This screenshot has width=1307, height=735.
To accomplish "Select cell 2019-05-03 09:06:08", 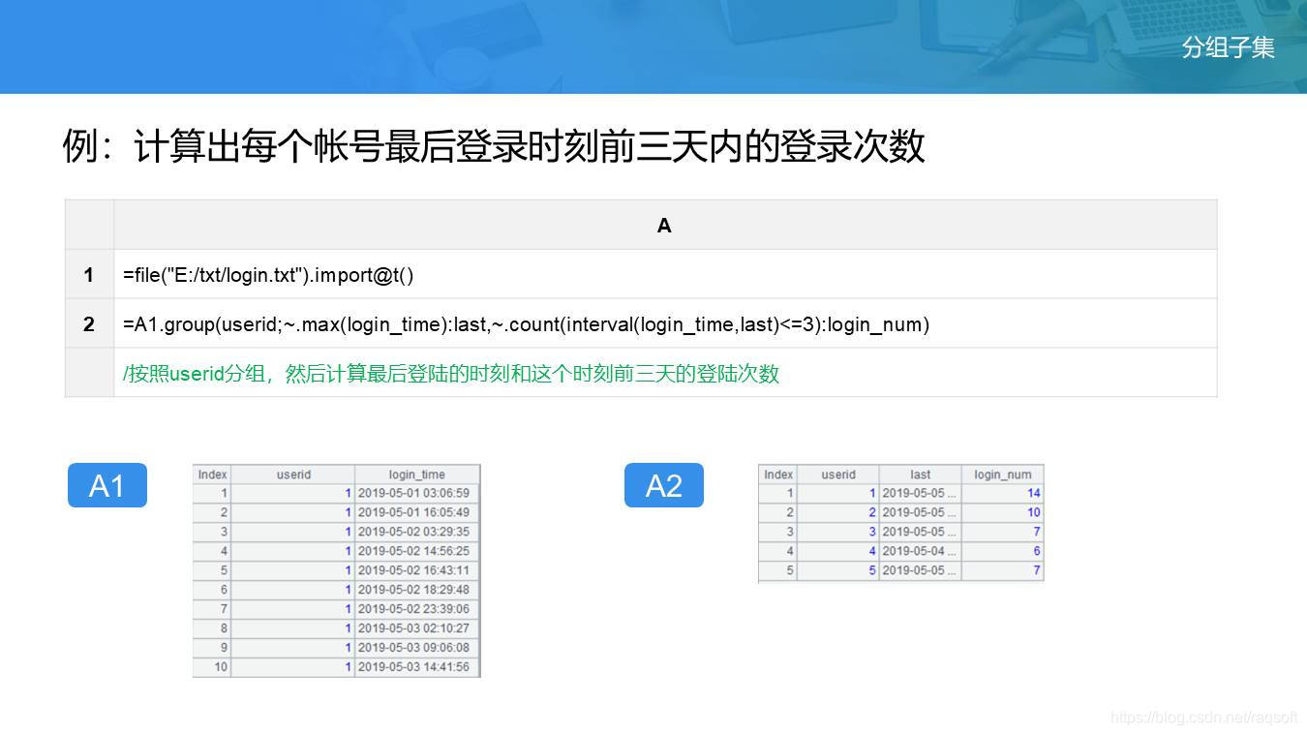I will click(417, 648).
